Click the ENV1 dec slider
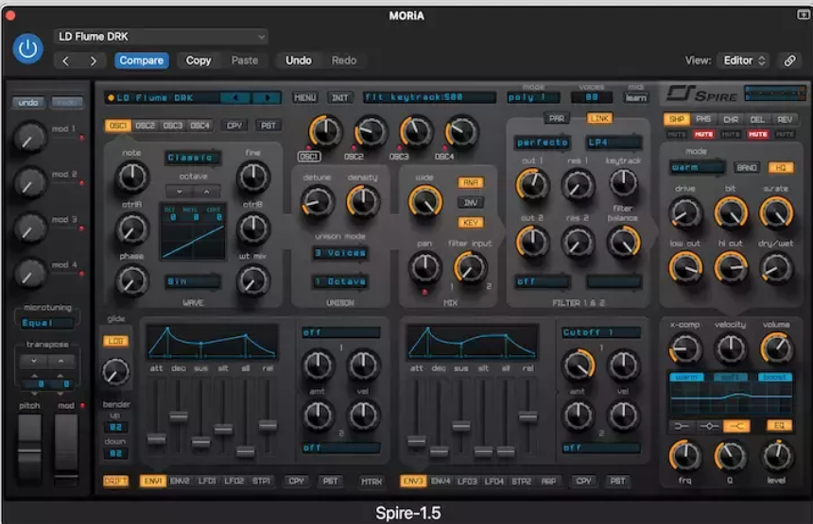Screen dimensions: 813x524 (179, 416)
